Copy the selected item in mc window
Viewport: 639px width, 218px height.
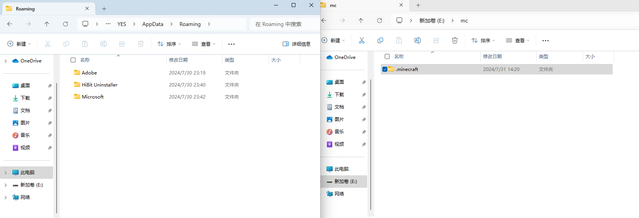point(380,40)
